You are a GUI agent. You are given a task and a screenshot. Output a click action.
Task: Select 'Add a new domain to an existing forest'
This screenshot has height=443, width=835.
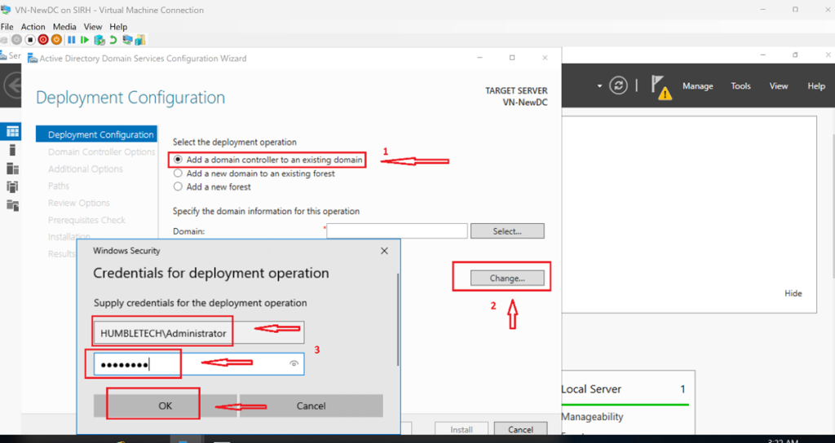tap(179, 173)
